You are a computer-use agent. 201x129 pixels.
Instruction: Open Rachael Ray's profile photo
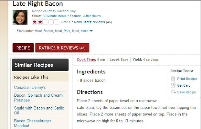click(20, 17)
